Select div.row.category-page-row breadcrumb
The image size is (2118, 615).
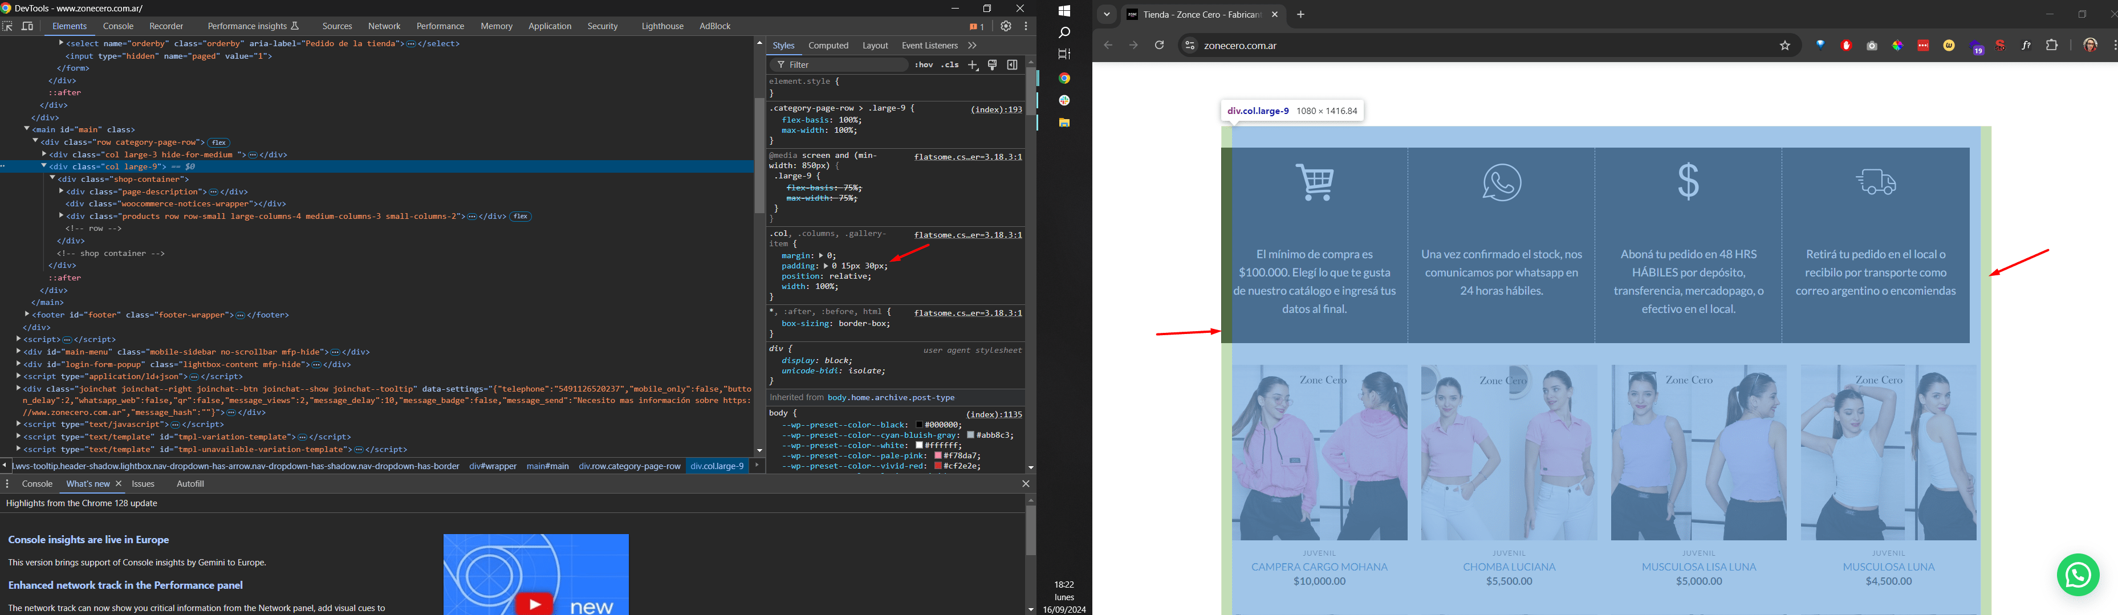pyautogui.click(x=629, y=466)
